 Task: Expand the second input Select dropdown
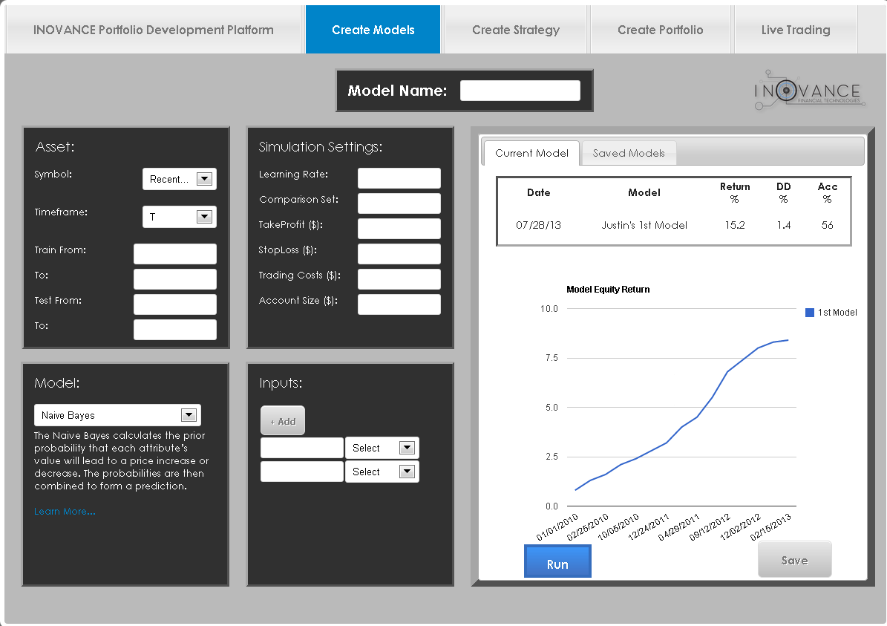[406, 472]
